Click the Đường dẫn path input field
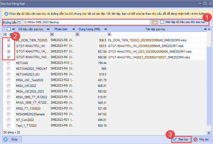This screenshot has width=213, height=144. [x=86, y=22]
